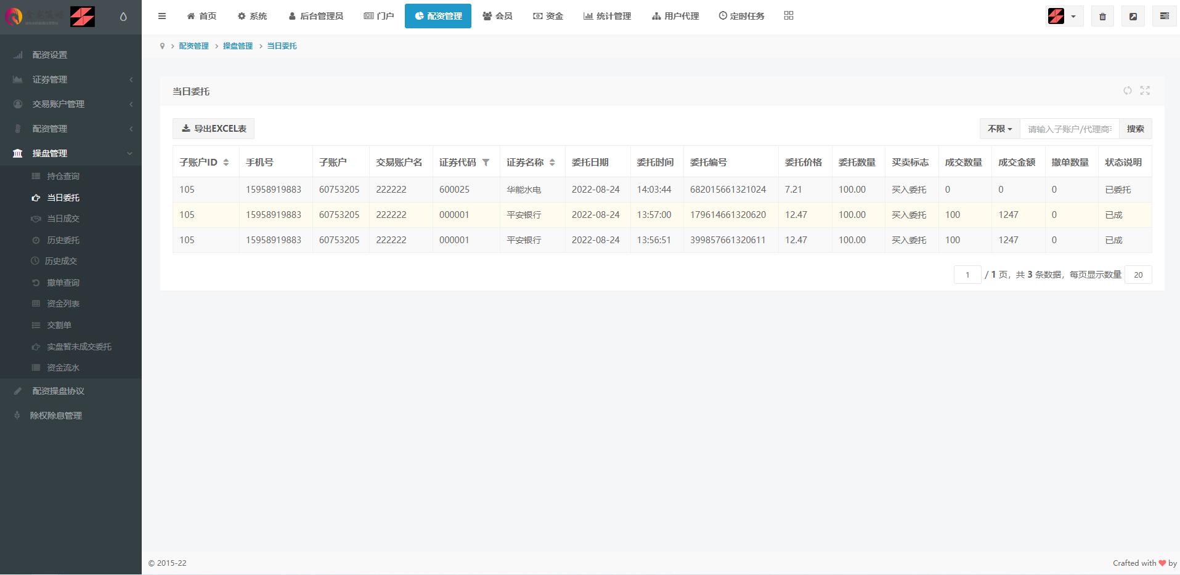Click the 导出EXCEL表 button

pos(213,129)
